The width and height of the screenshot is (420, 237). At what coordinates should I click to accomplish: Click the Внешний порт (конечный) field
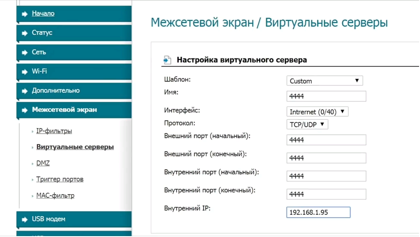pos(326,158)
